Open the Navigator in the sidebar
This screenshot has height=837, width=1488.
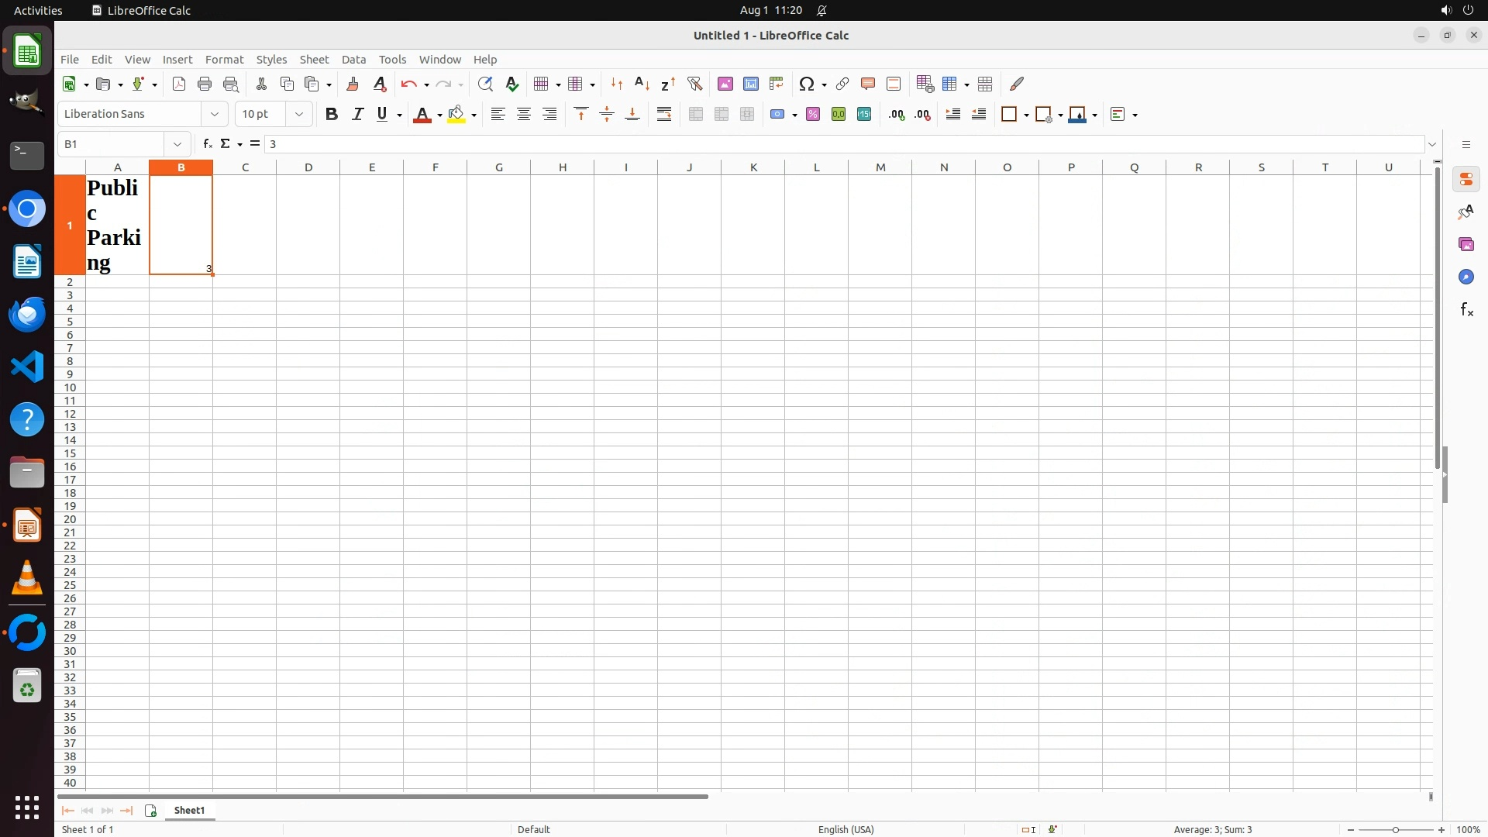1466,277
